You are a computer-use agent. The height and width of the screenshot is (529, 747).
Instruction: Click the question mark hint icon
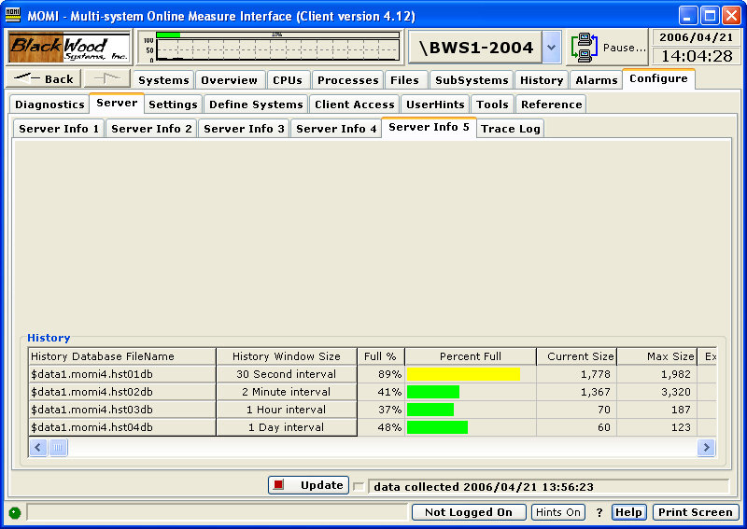click(599, 512)
